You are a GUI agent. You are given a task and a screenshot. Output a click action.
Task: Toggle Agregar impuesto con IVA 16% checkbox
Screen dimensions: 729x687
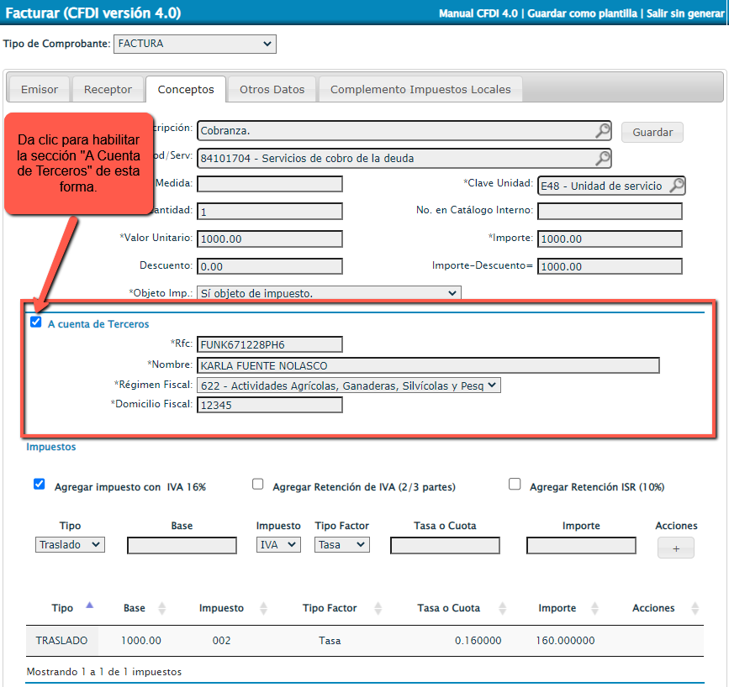click(x=40, y=484)
